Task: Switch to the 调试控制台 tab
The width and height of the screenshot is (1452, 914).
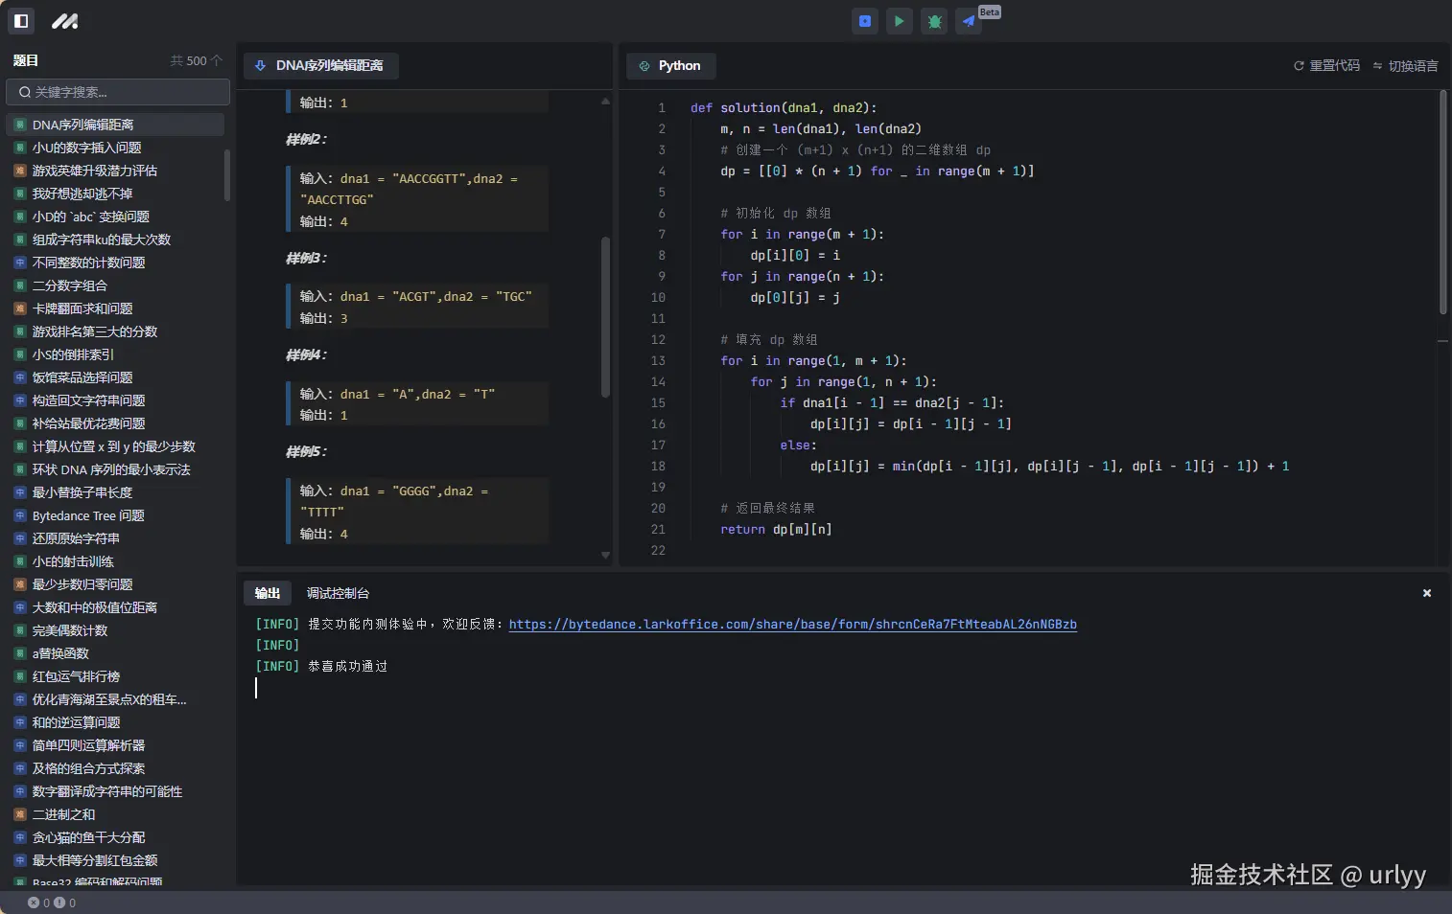Action: tap(338, 594)
